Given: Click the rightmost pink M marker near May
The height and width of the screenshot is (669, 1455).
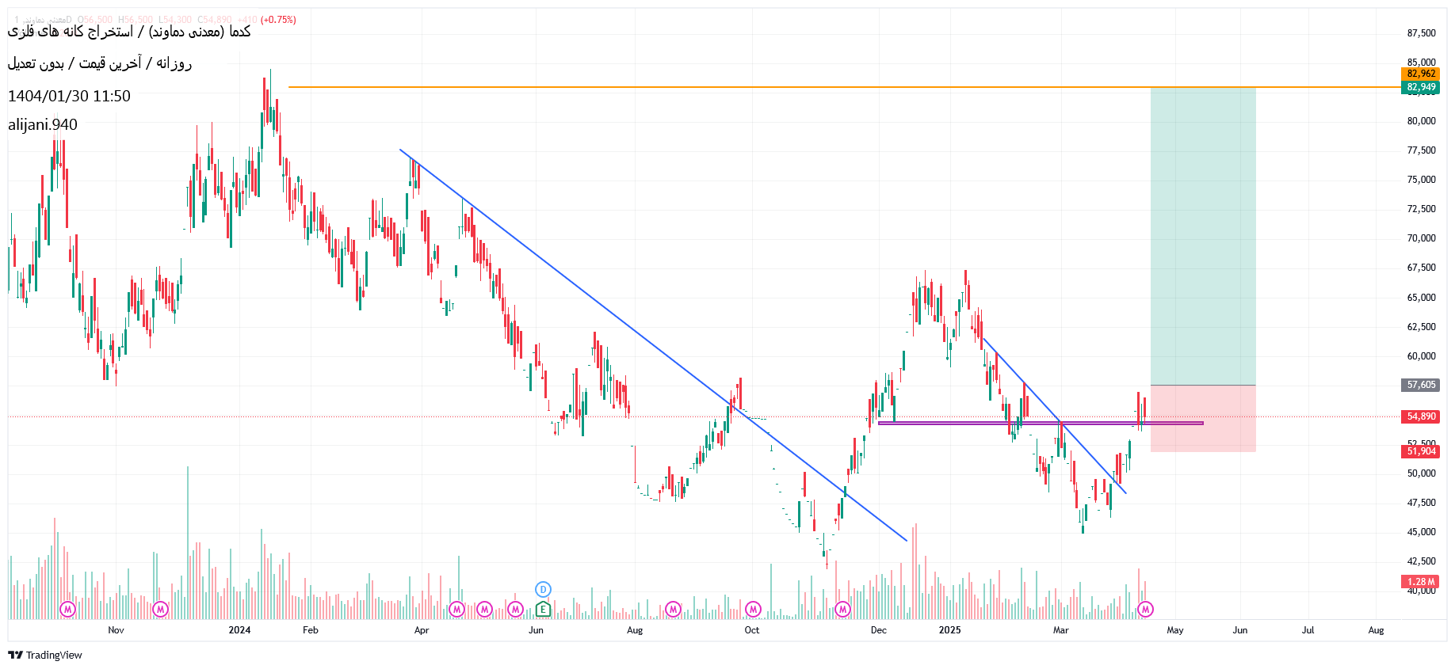Looking at the screenshot, I should click(x=1145, y=609).
